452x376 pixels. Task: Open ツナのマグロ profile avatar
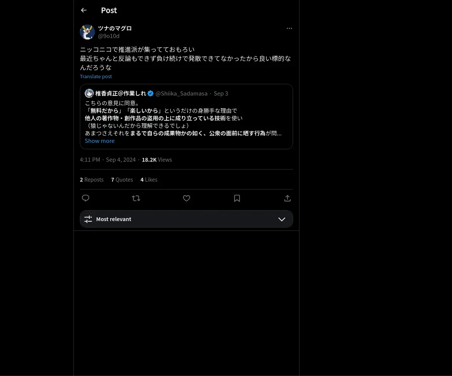coord(87,32)
